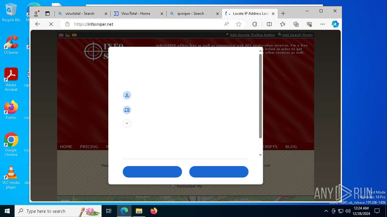Viewport: 387px width, 217px height.
Task: Select the German flag language icon
Action: pos(68,35)
